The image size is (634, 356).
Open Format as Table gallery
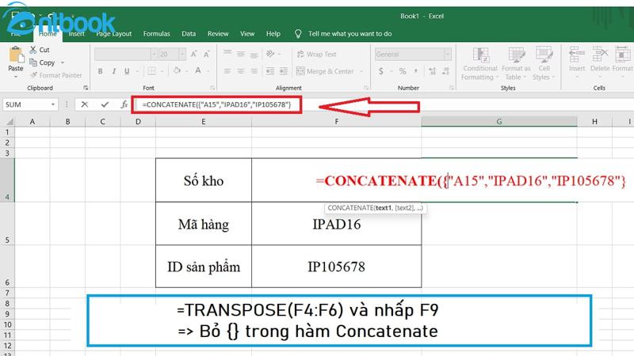pyautogui.click(x=516, y=63)
